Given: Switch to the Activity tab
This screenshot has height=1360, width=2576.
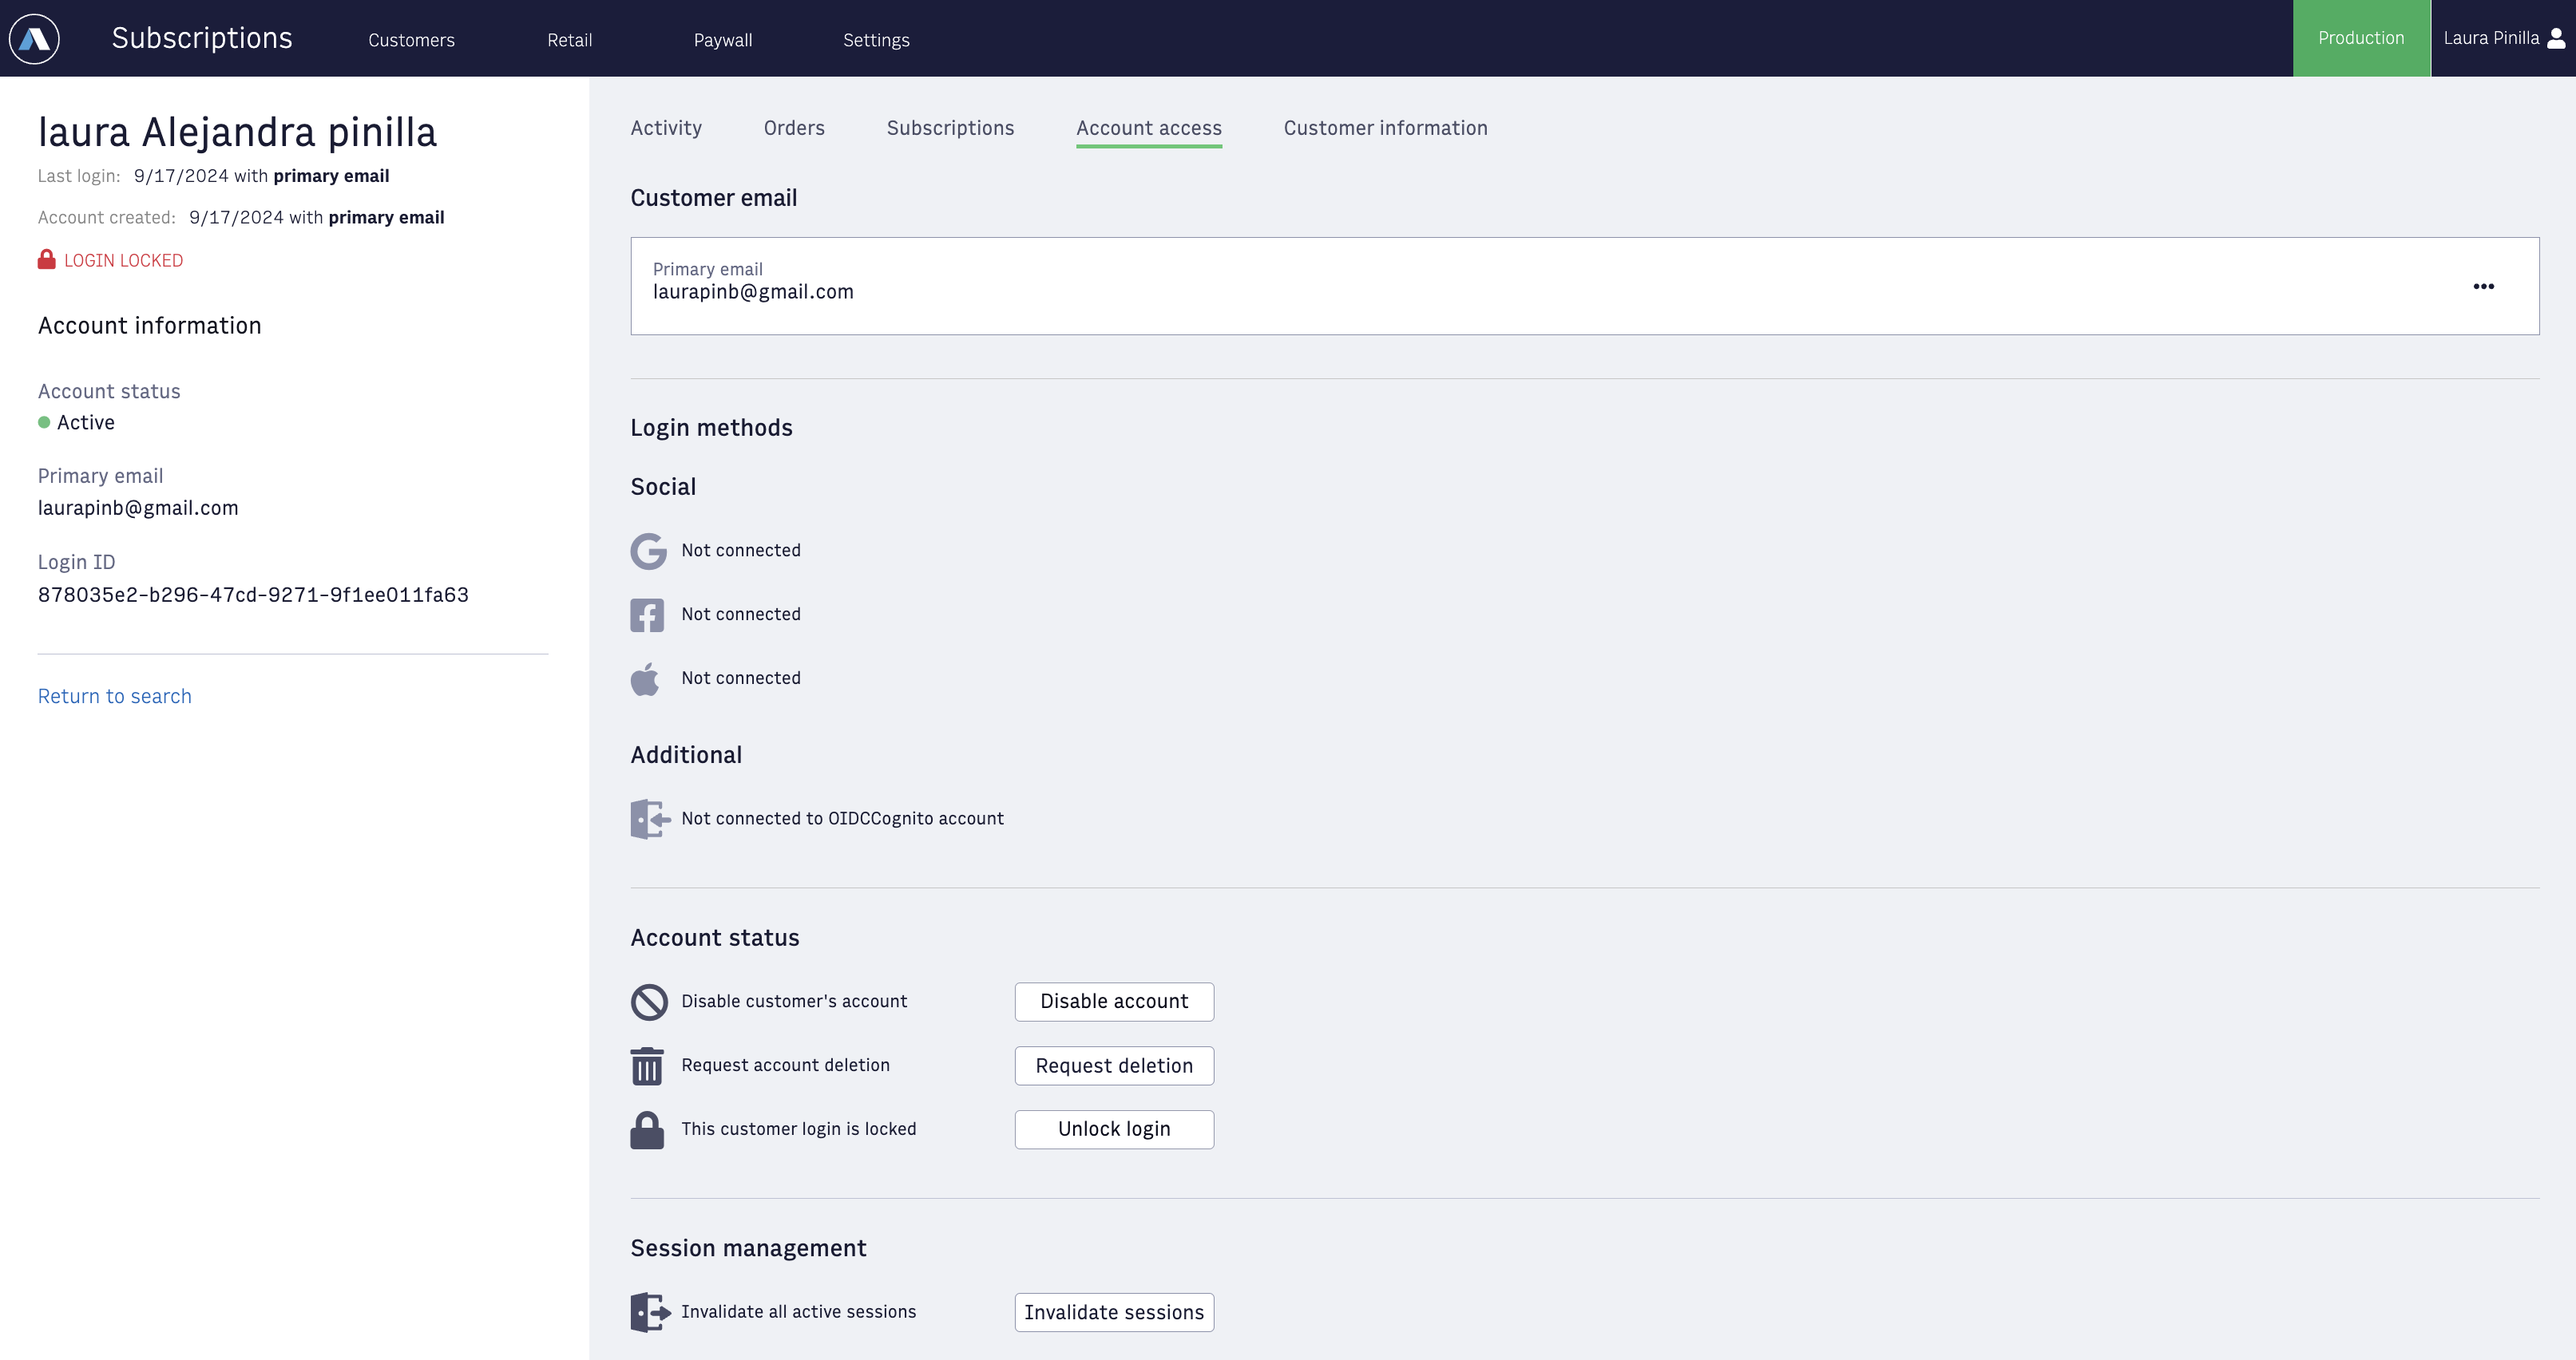Looking at the screenshot, I should click(x=666, y=128).
